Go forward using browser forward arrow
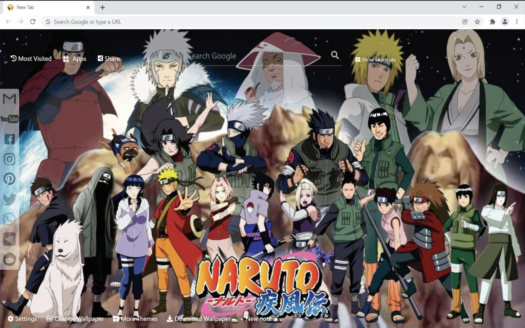 tap(21, 22)
